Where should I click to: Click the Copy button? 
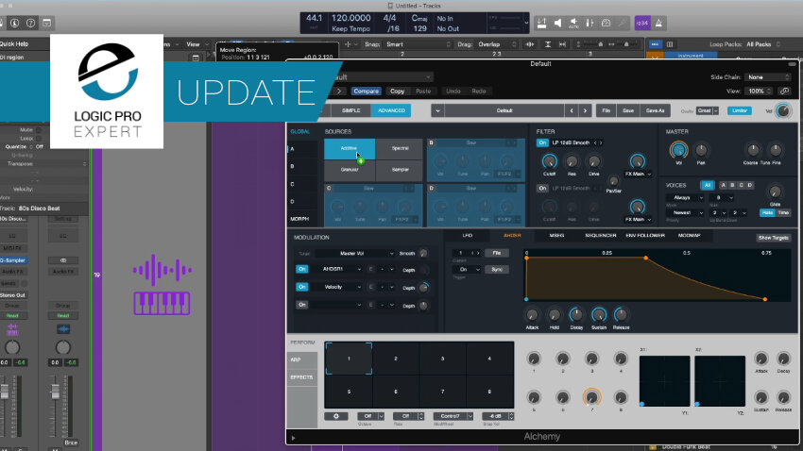pos(398,91)
